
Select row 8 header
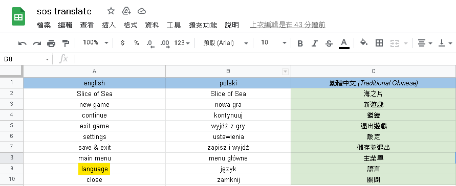[11, 158]
